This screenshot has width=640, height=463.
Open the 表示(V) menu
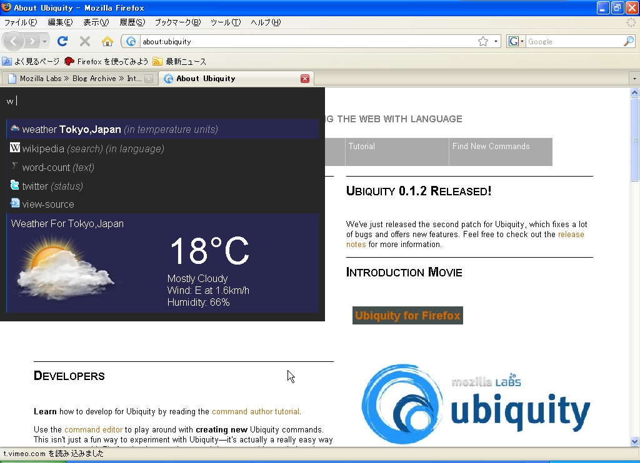pyautogui.click(x=96, y=22)
